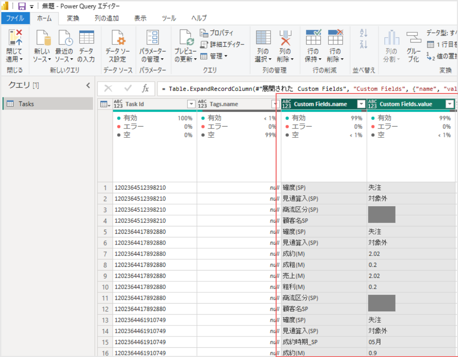
Task: Click the Close & Apply (閉じて適用) icon
Action: click(x=15, y=38)
